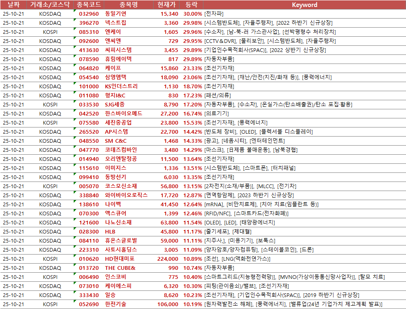Viewport: 406px width, 309px height.
Task: Click the 종목코드 column header
Action: click(x=89, y=5)
